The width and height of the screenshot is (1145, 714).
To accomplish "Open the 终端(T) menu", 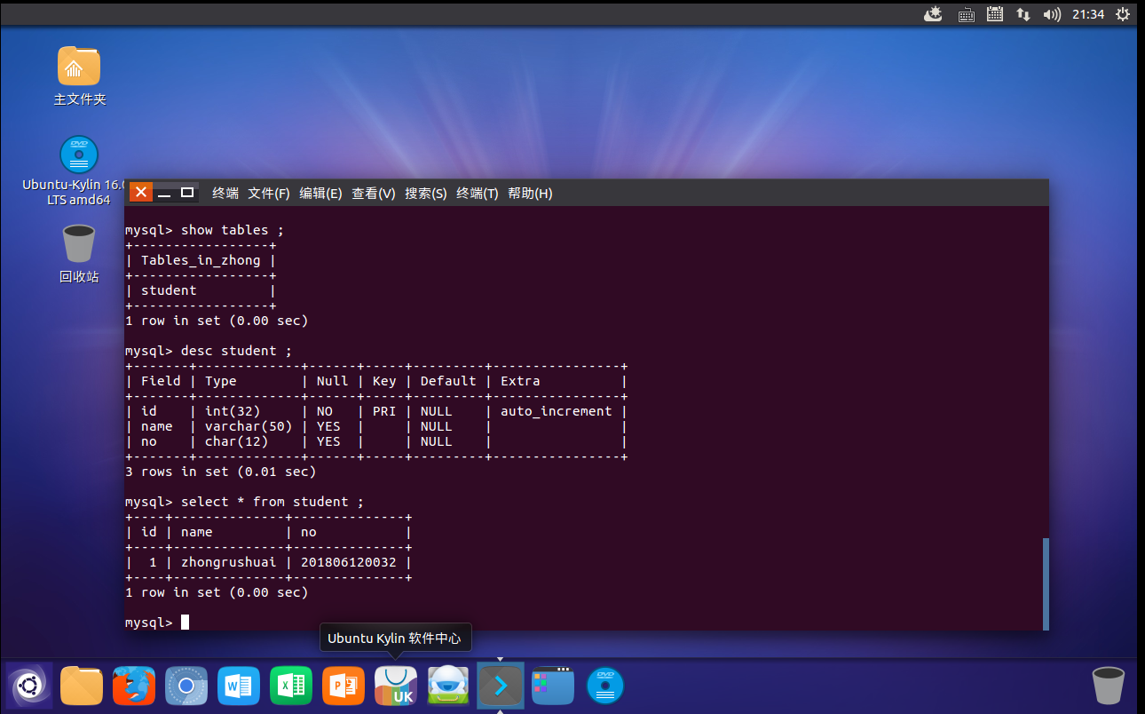I will pos(478,193).
